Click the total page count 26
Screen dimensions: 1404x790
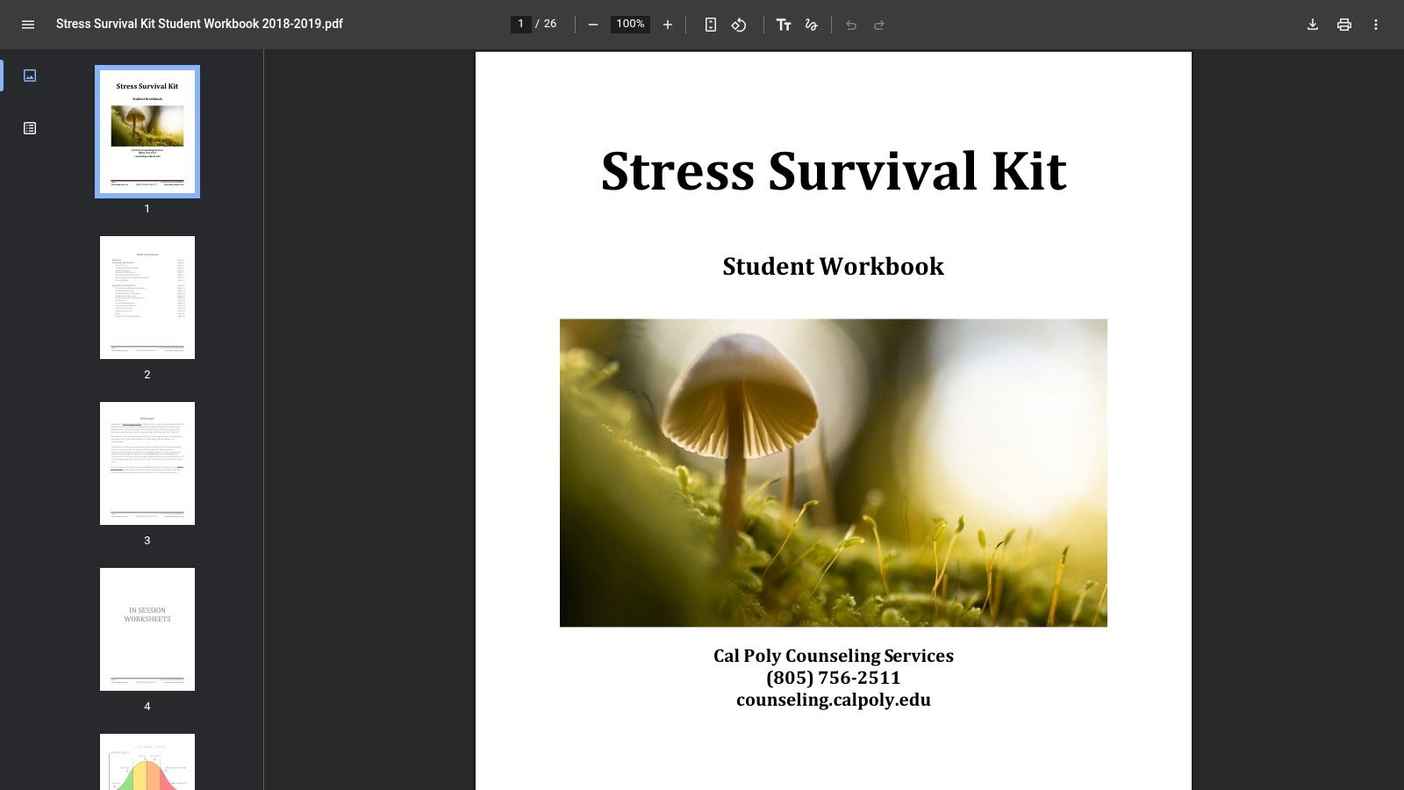click(550, 24)
